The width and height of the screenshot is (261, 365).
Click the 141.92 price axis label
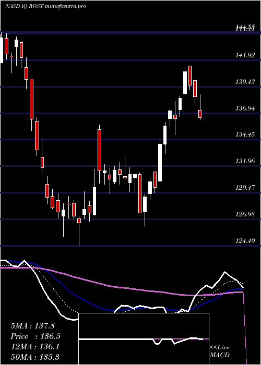(245, 55)
